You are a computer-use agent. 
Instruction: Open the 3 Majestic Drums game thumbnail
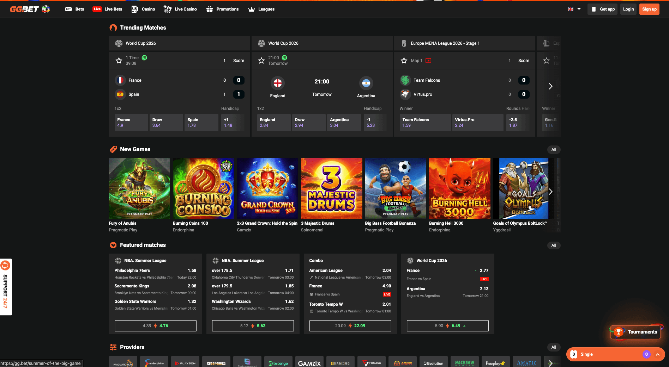click(x=332, y=188)
